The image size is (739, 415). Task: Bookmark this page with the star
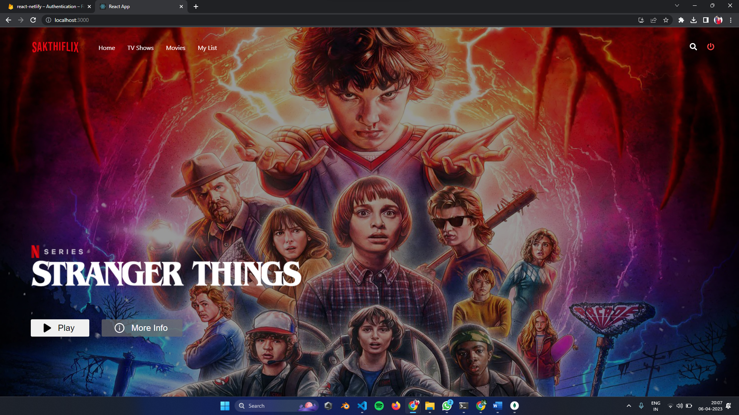click(x=666, y=20)
